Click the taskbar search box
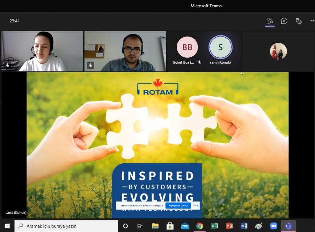The width and height of the screenshot is (315, 232). tap(66, 226)
